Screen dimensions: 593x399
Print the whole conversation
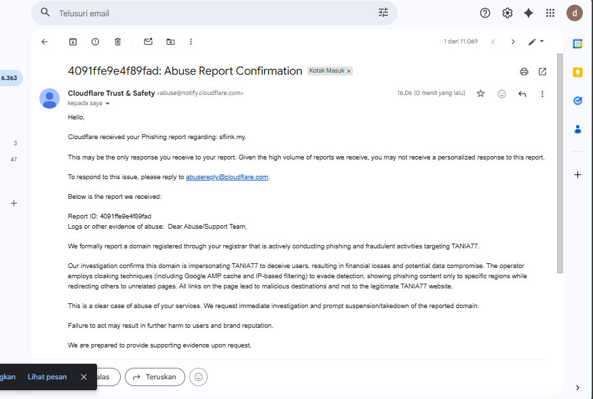click(524, 71)
